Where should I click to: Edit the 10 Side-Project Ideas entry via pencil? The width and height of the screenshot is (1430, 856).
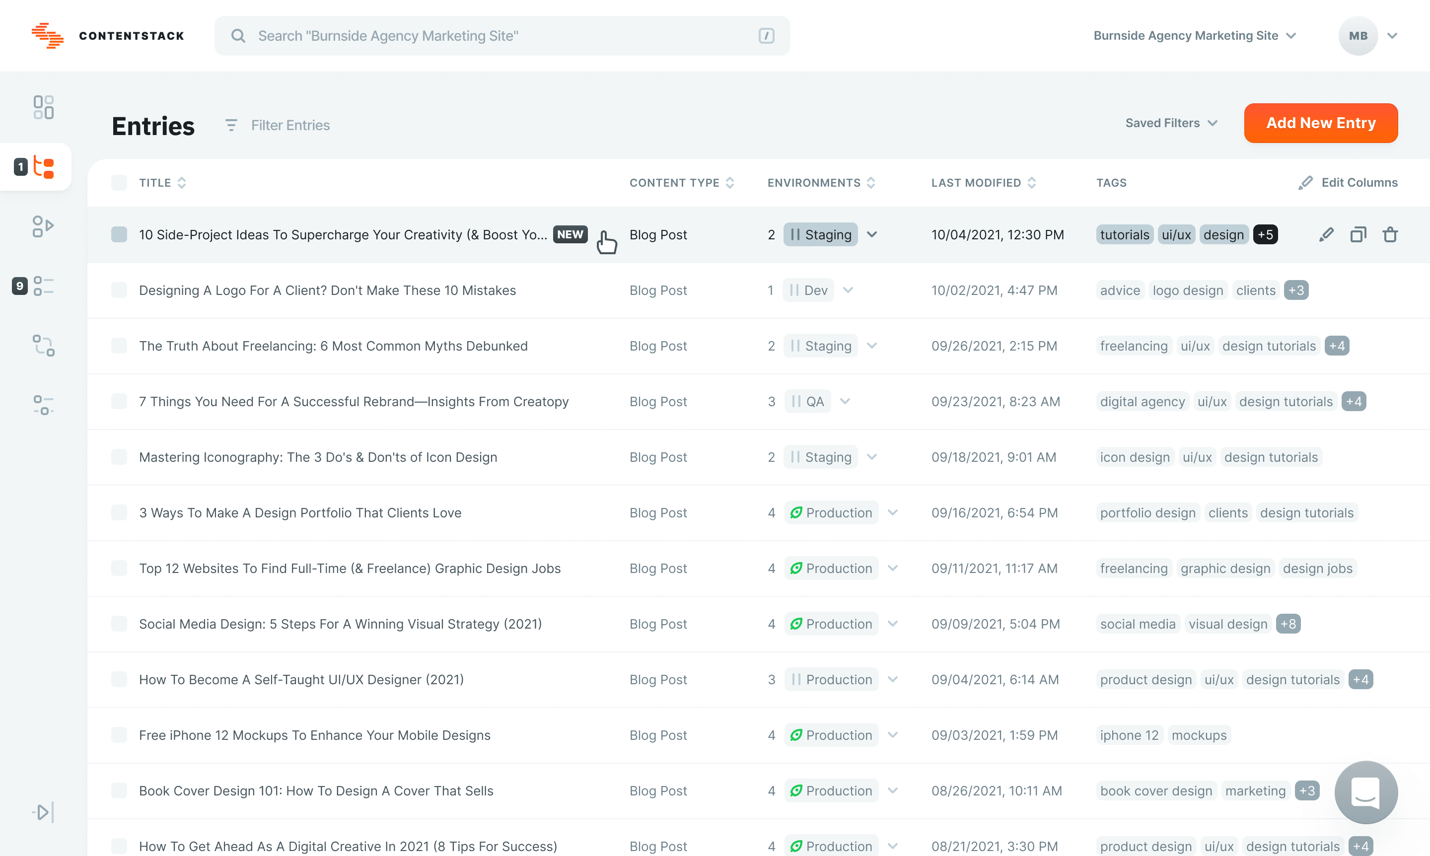[x=1326, y=235]
